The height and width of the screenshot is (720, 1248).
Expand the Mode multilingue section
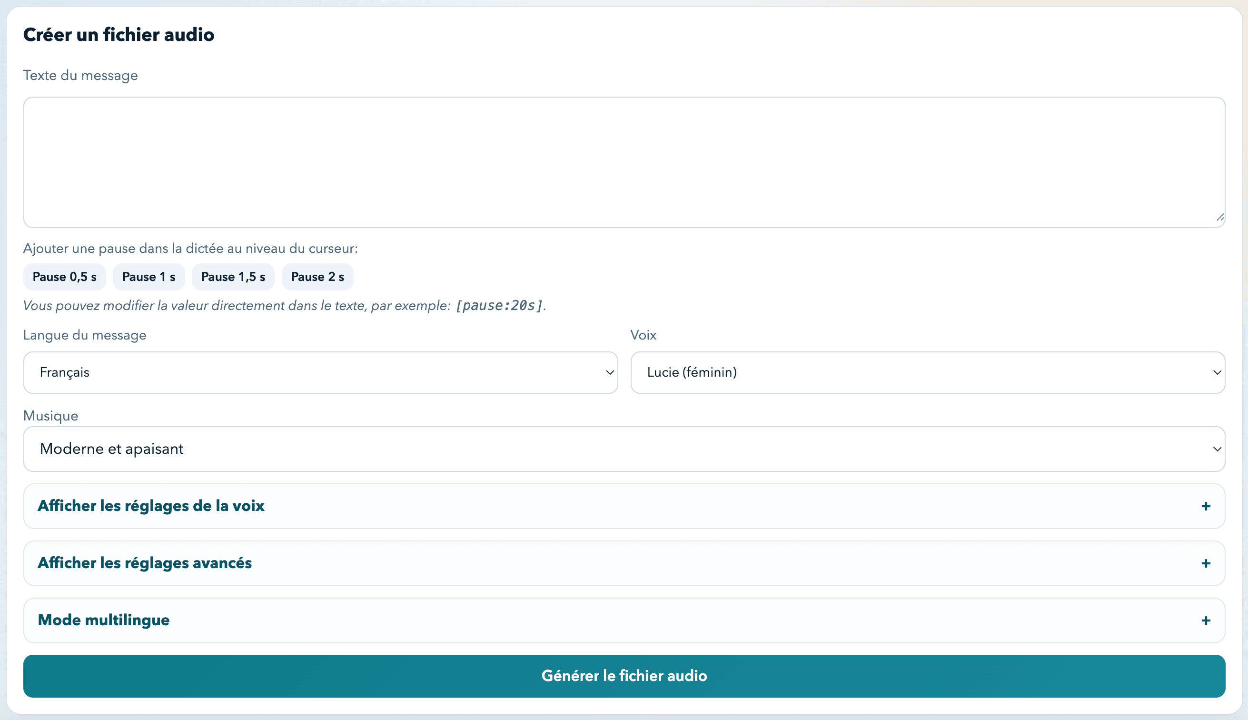104,620
